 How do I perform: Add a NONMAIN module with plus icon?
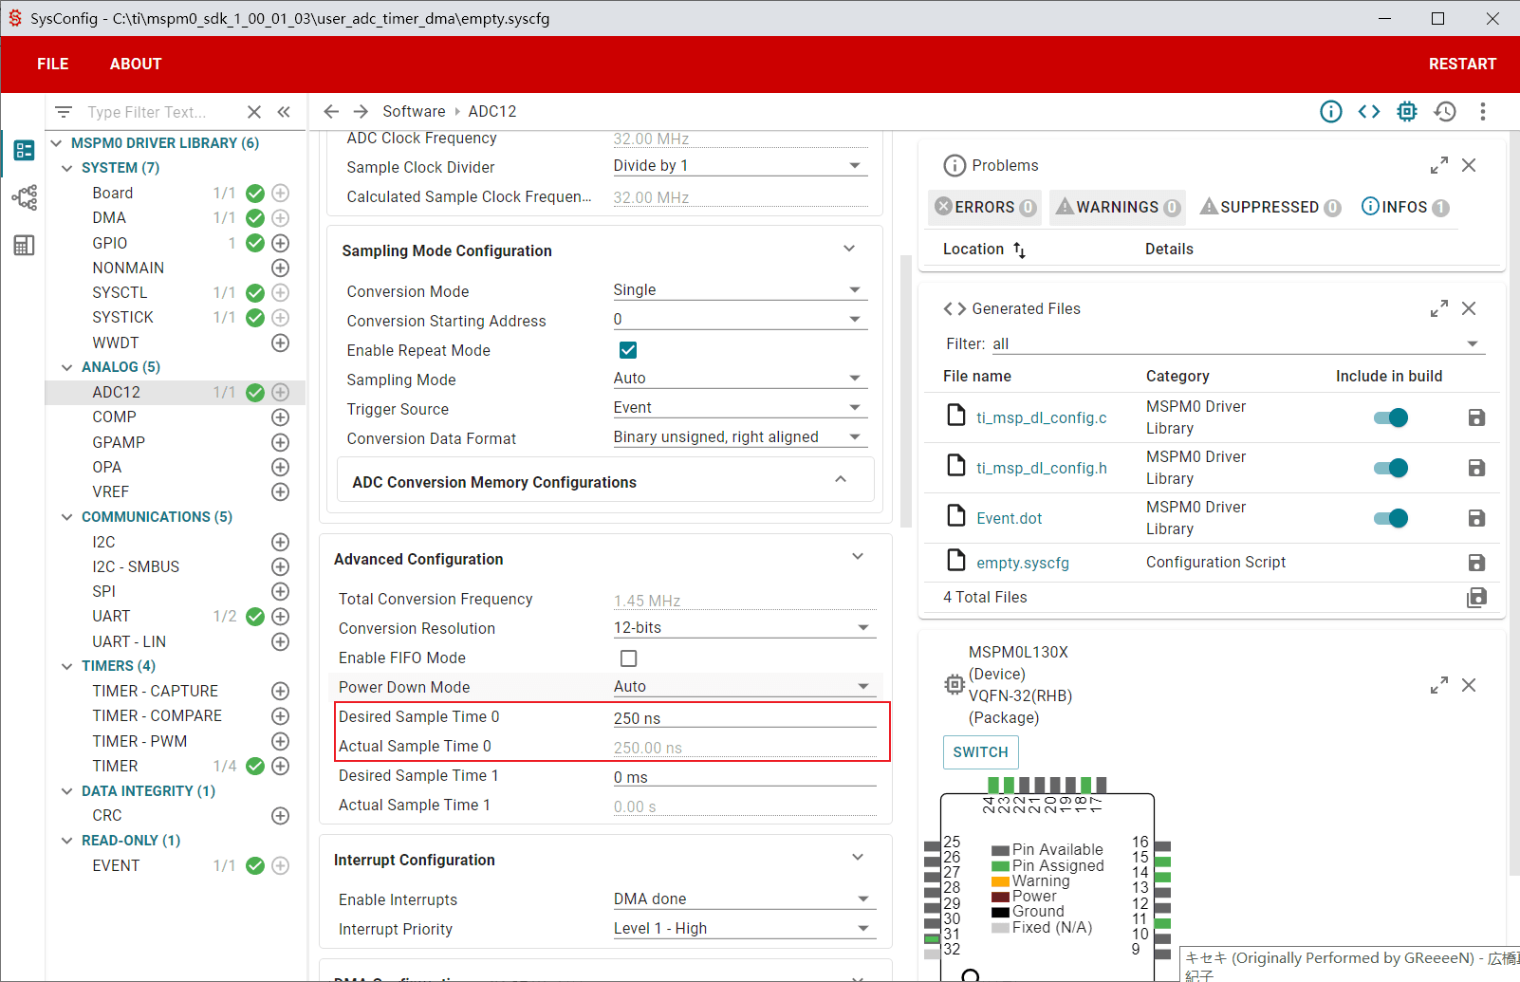point(281,268)
